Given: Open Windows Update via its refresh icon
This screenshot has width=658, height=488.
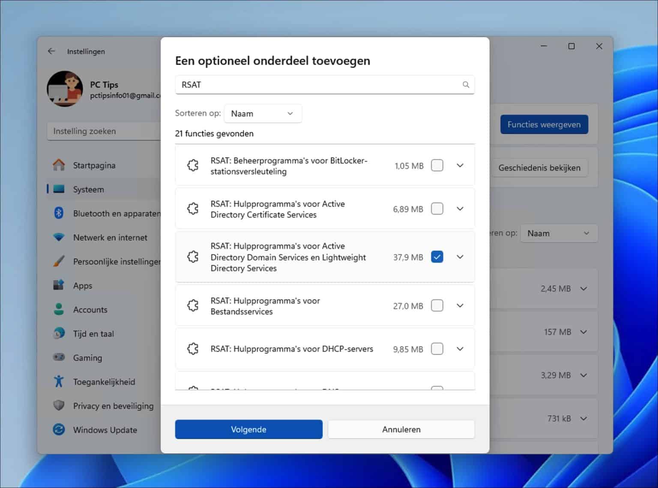Looking at the screenshot, I should pyautogui.click(x=59, y=429).
